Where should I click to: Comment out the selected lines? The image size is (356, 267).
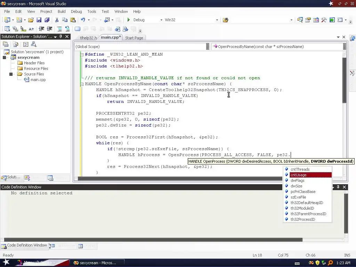coord(59,29)
